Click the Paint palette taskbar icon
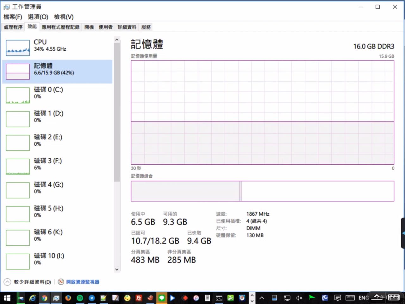Screen dimensions: 405x304 (x=127, y=298)
